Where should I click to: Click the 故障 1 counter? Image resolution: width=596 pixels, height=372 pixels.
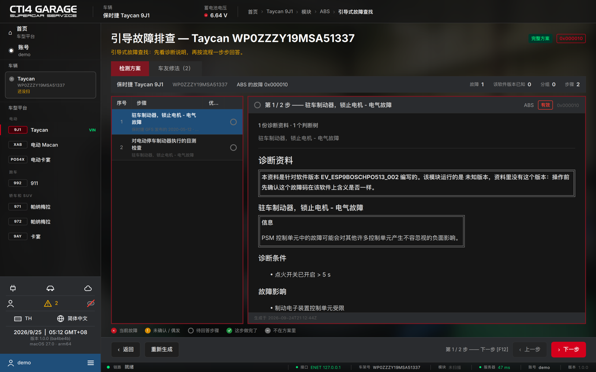477,84
